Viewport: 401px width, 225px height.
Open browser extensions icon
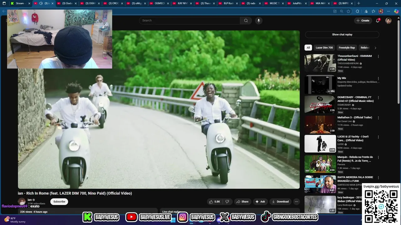[x=357, y=11]
